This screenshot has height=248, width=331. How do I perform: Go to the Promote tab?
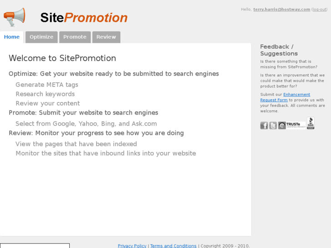click(75, 37)
